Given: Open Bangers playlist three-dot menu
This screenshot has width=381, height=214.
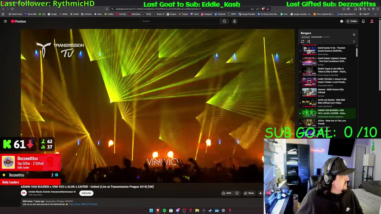Looking at the screenshot, I should coord(354,42).
